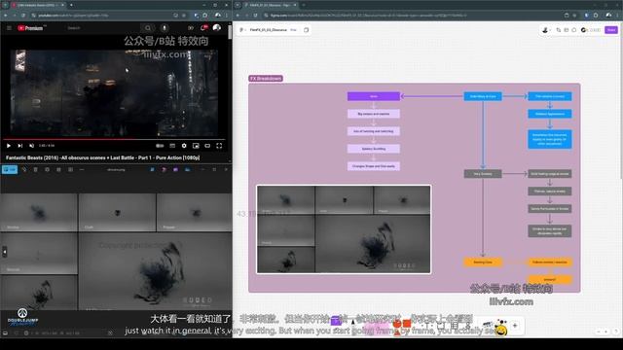The height and width of the screenshot is (350, 623).
Task: Open YouTube account avatar menu
Action: (217, 28)
